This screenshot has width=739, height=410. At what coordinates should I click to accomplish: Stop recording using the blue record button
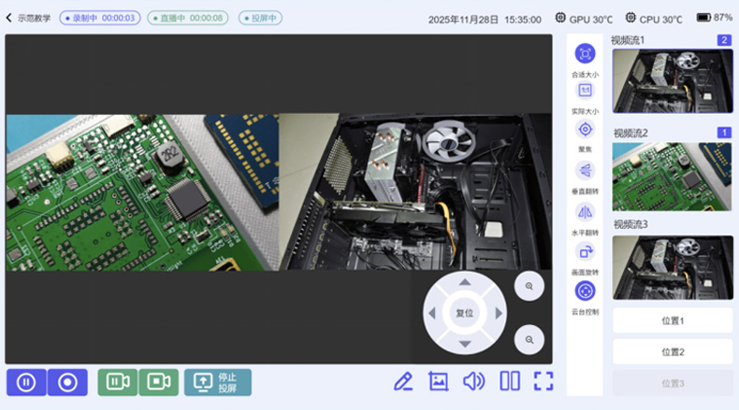(67, 382)
